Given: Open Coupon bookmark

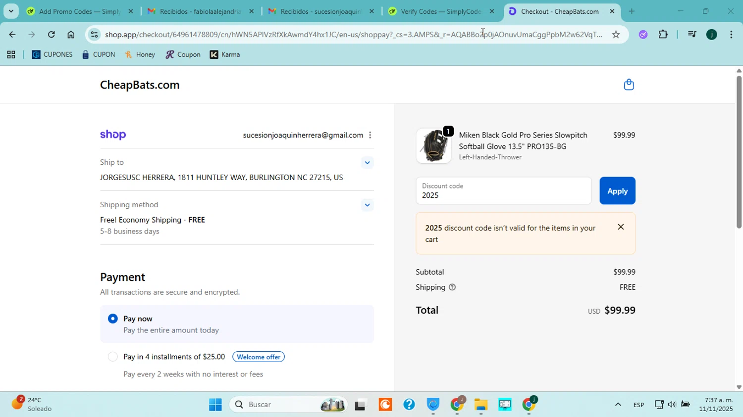Looking at the screenshot, I should [183, 55].
